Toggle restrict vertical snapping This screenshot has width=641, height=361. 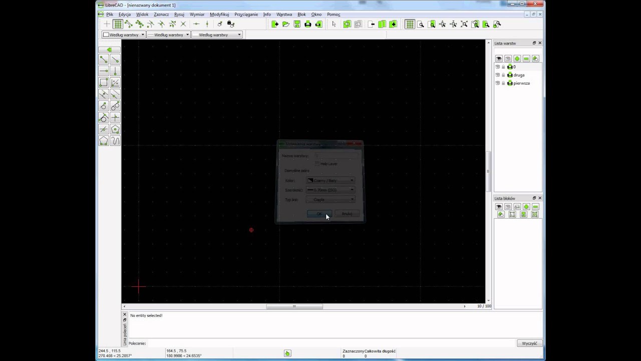coord(207,24)
